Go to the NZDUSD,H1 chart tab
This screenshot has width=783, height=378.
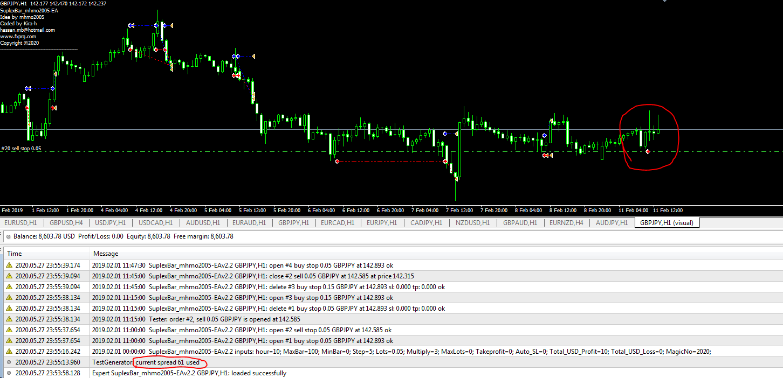coord(472,222)
